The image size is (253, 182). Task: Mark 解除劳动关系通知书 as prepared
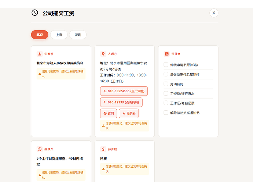pos(166,113)
